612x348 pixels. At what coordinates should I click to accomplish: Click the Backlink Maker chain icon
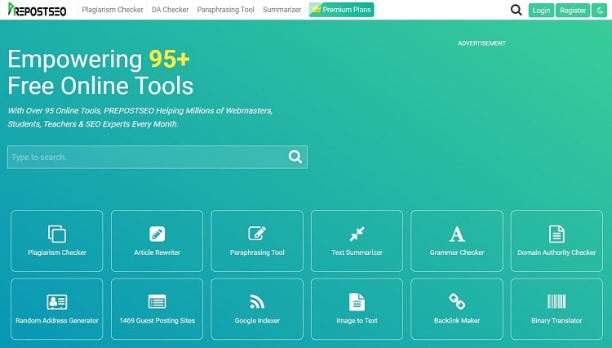457,301
